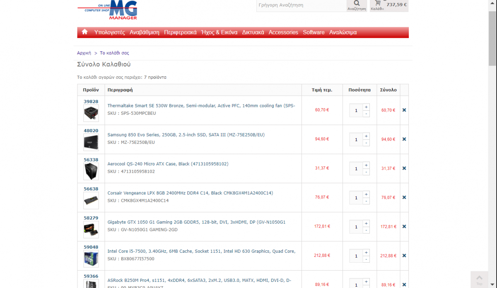Viewport: 497px width, 288px height.
Task: Remove Thermaltake Smart SE 530W from cart
Action: coord(404,110)
